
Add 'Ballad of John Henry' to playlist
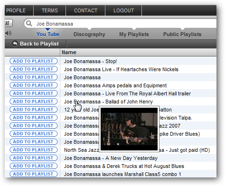(33, 102)
